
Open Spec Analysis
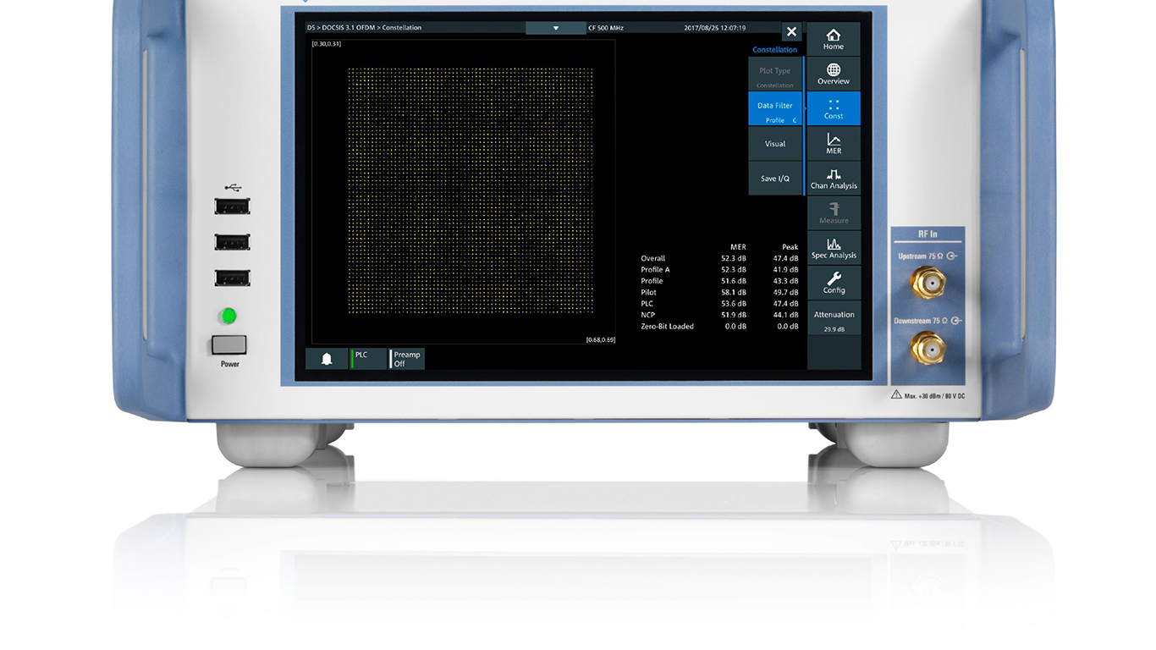pos(833,248)
